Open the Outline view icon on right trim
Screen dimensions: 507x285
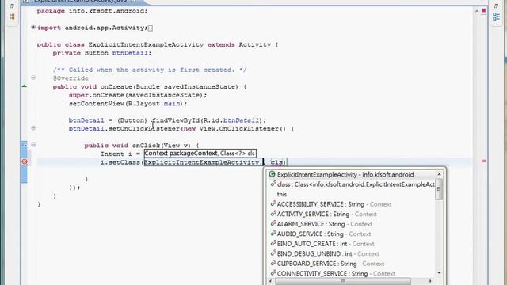click(x=496, y=17)
